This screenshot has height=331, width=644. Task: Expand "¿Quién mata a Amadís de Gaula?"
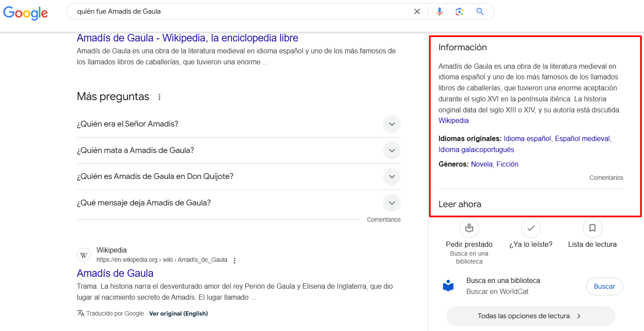point(391,151)
